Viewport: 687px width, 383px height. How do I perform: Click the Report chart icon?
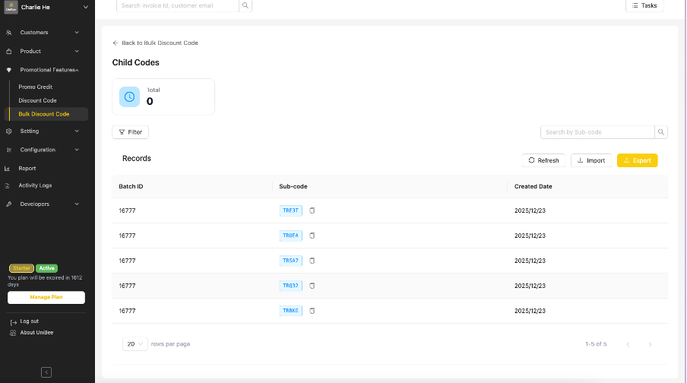(x=8, y=168)
